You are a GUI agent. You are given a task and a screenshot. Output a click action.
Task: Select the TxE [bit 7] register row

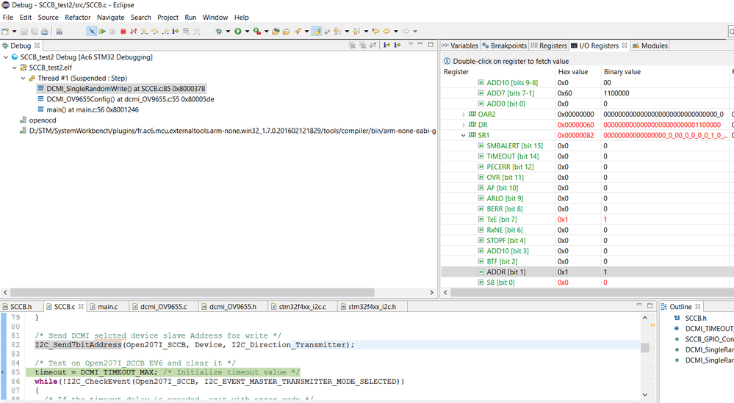coord(587,219)
